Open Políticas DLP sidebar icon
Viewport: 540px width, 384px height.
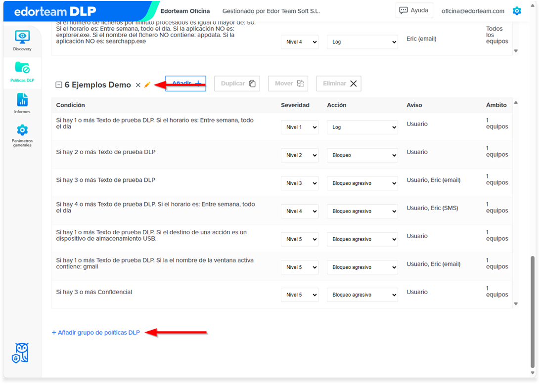[22, 72]
